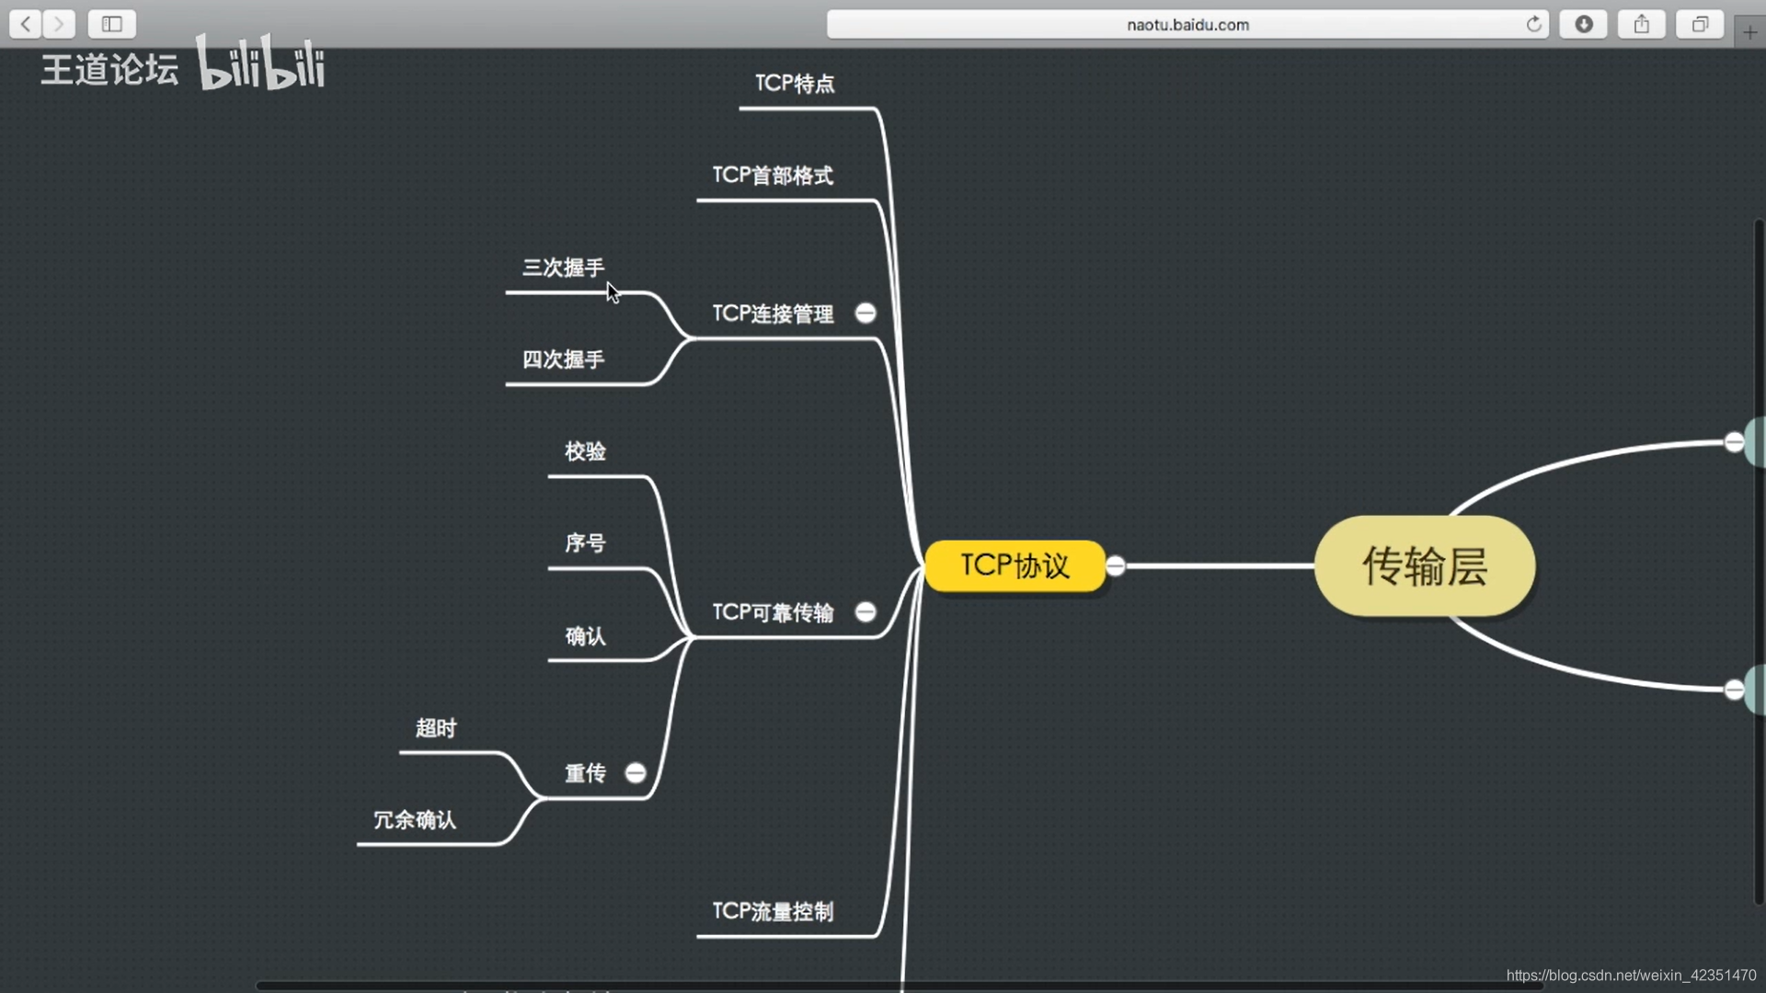Go back with Safari back arrow
Viewport: 1766px width, 993px height.
26,24
